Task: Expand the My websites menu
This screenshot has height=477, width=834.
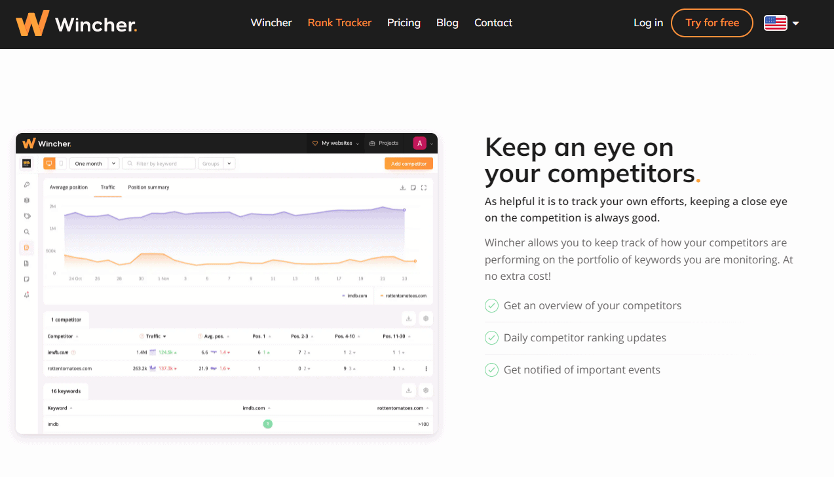Action: click(x=335, y=143)
